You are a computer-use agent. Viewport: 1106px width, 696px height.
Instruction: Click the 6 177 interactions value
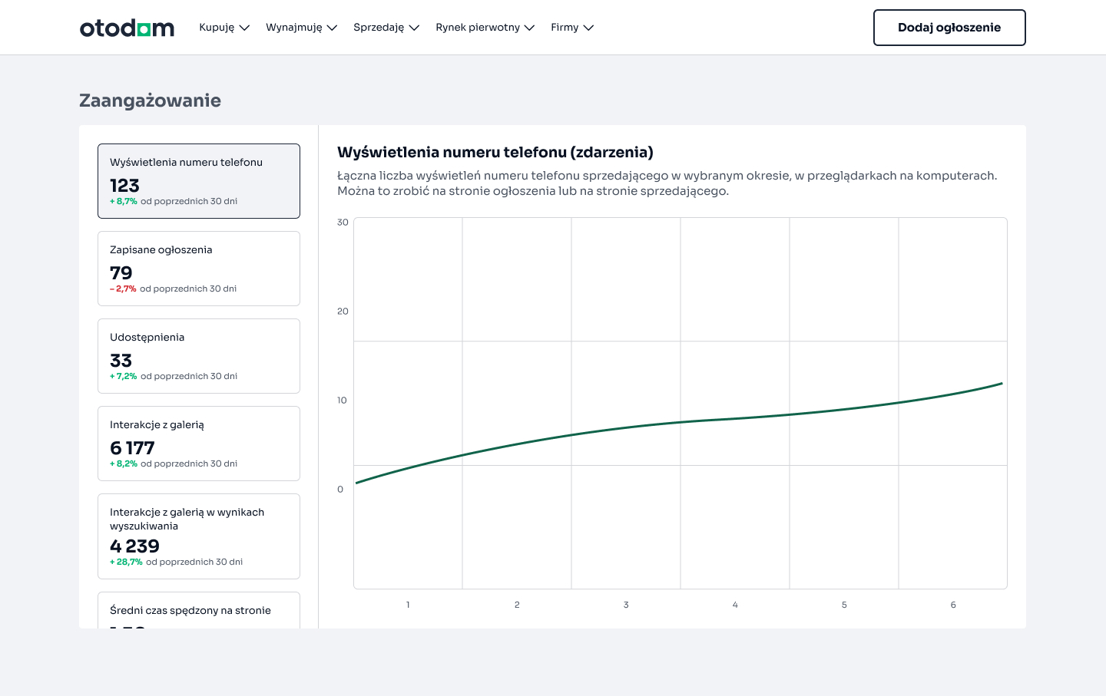(131, 448)
